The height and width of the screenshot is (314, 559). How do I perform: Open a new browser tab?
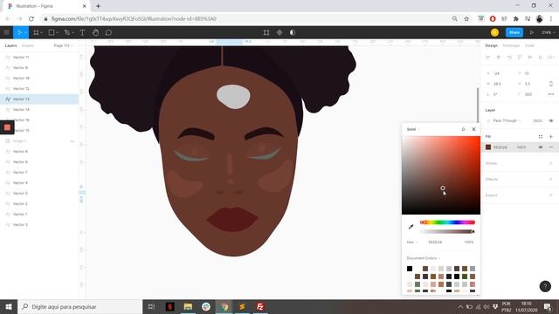(98, 6)
